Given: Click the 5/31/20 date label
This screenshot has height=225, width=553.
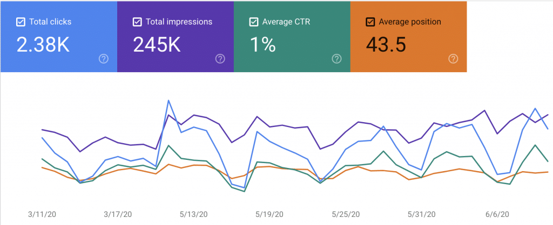Looking at the screenshot, I should coord(421,214).
